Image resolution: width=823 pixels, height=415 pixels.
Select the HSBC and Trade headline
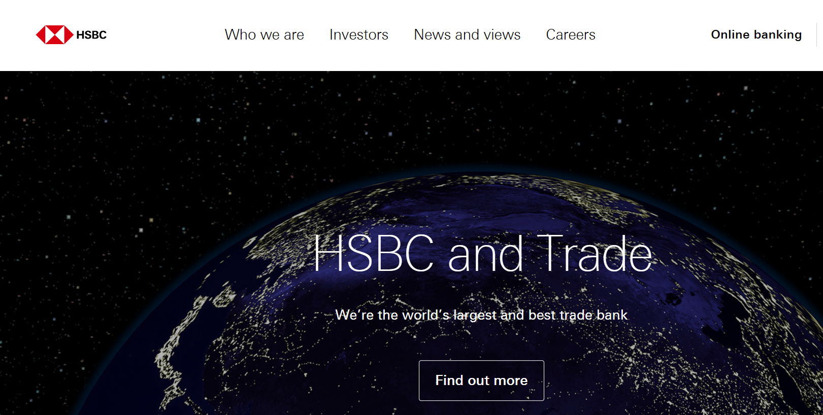coord(482,254)
